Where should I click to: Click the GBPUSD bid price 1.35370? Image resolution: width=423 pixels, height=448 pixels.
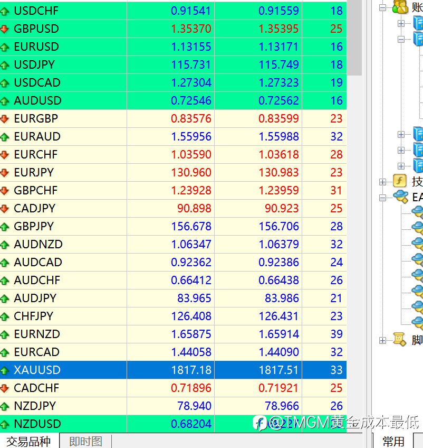tap(191, 29)
